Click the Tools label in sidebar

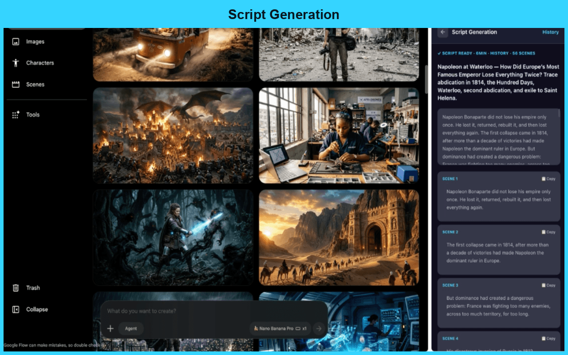(x=33, y=114)
